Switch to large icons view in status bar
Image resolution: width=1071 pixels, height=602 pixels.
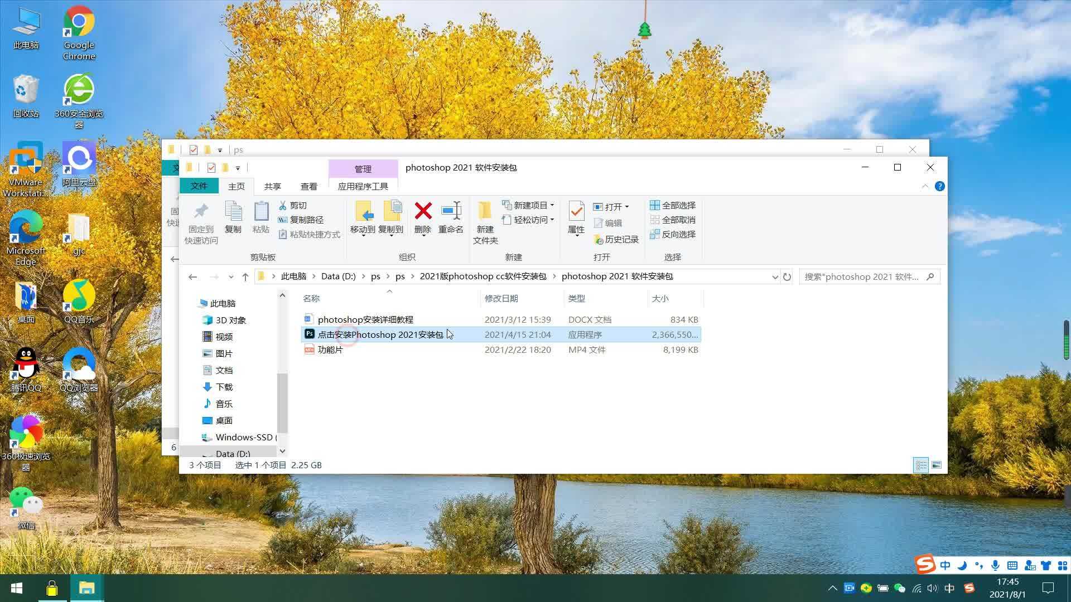click(937, 465)
